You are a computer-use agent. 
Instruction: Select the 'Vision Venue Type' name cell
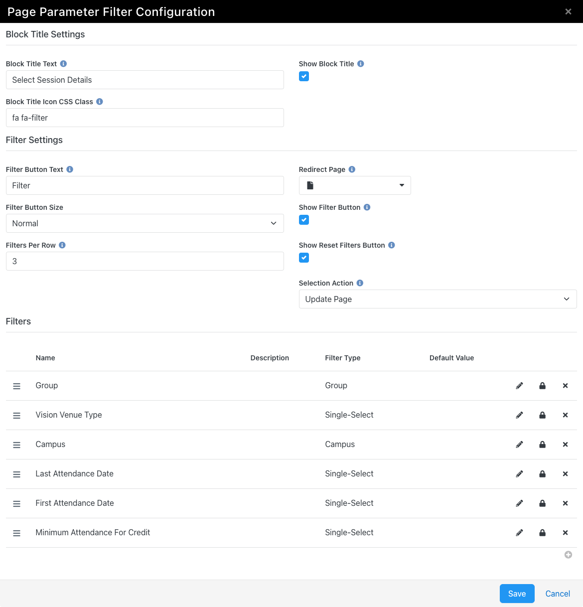pyautogui.click(x=69, y=415)
